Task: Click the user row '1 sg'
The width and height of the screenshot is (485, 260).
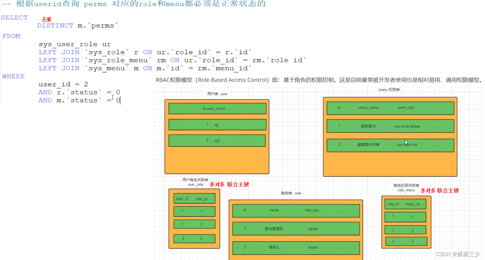Action: [217, 125]
